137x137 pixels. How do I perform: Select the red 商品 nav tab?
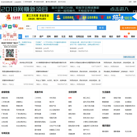tap(126, 37)
